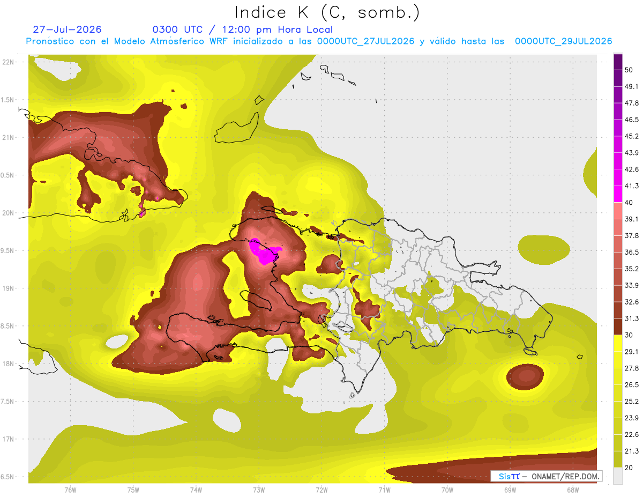Click the legend value "22.6"
The image size is (643, 497).
(x=632, y=434)
